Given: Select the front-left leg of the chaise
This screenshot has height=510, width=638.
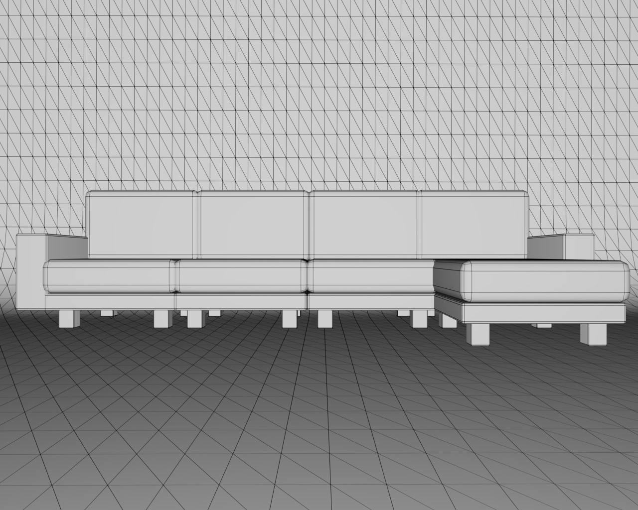Looking at the screenshot, I should 478,334.
